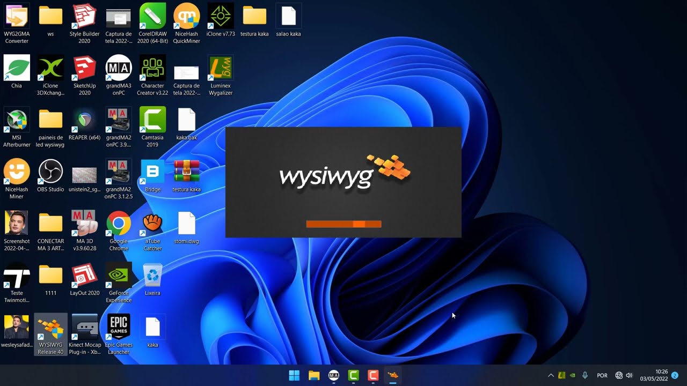Select grandMA2 onPC 3.9 shortcut

[x=119, y=128]
